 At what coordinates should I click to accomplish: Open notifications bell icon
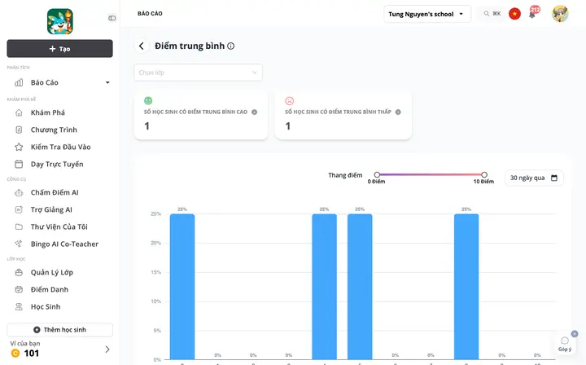[x=532, y=14]
